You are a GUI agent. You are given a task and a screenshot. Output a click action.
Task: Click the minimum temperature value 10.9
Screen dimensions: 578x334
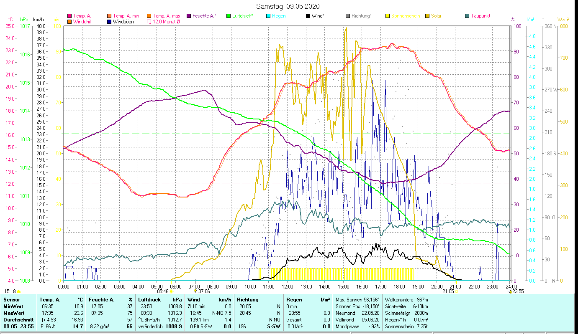(78, 306)
